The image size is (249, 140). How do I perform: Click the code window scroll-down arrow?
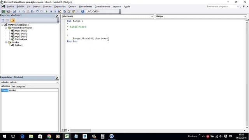click(x=247, y=127)
